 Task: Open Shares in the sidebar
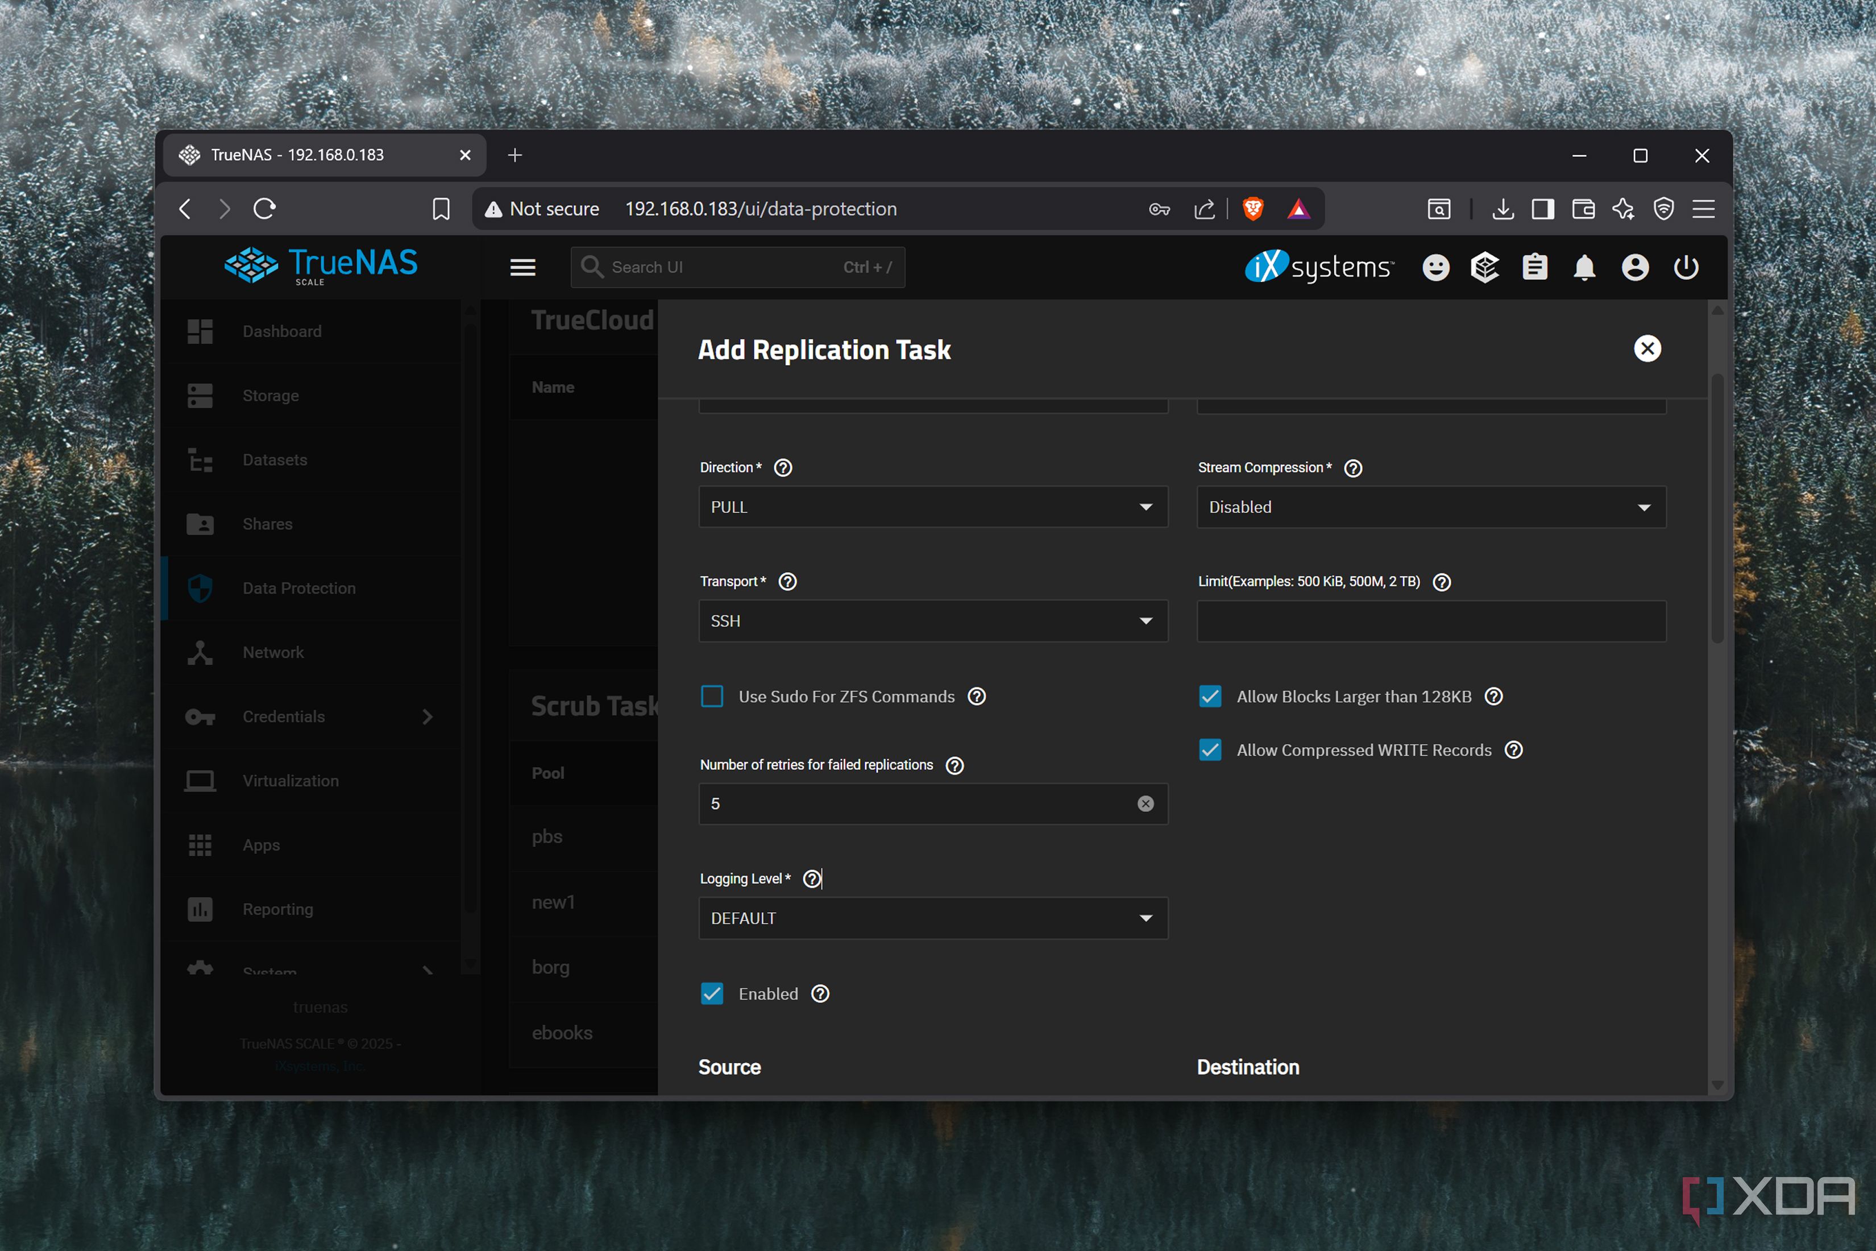(x=311, y=524)
